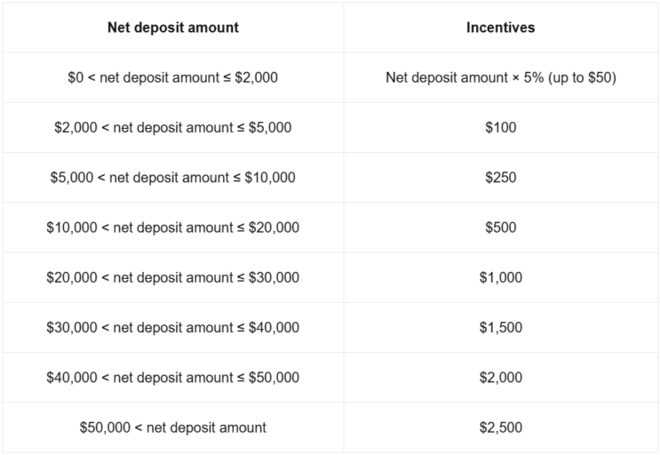Click the $100 incentive cell
Screen dimensions: 660x455
tap(500, 127)
